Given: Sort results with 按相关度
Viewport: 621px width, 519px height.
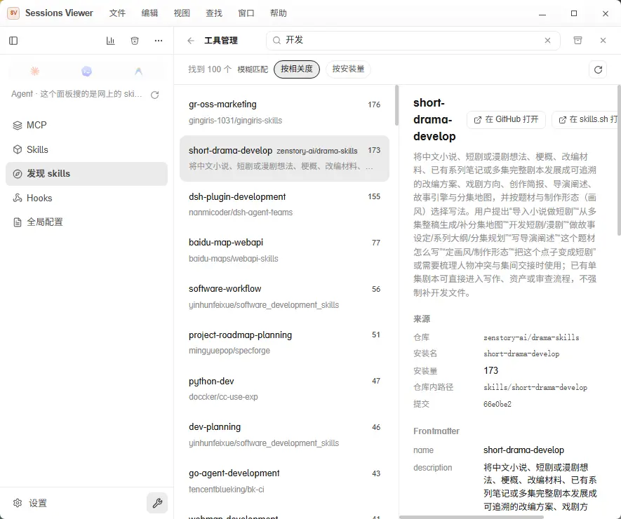Looking at the screenshot, I should [x=297, y=69].
